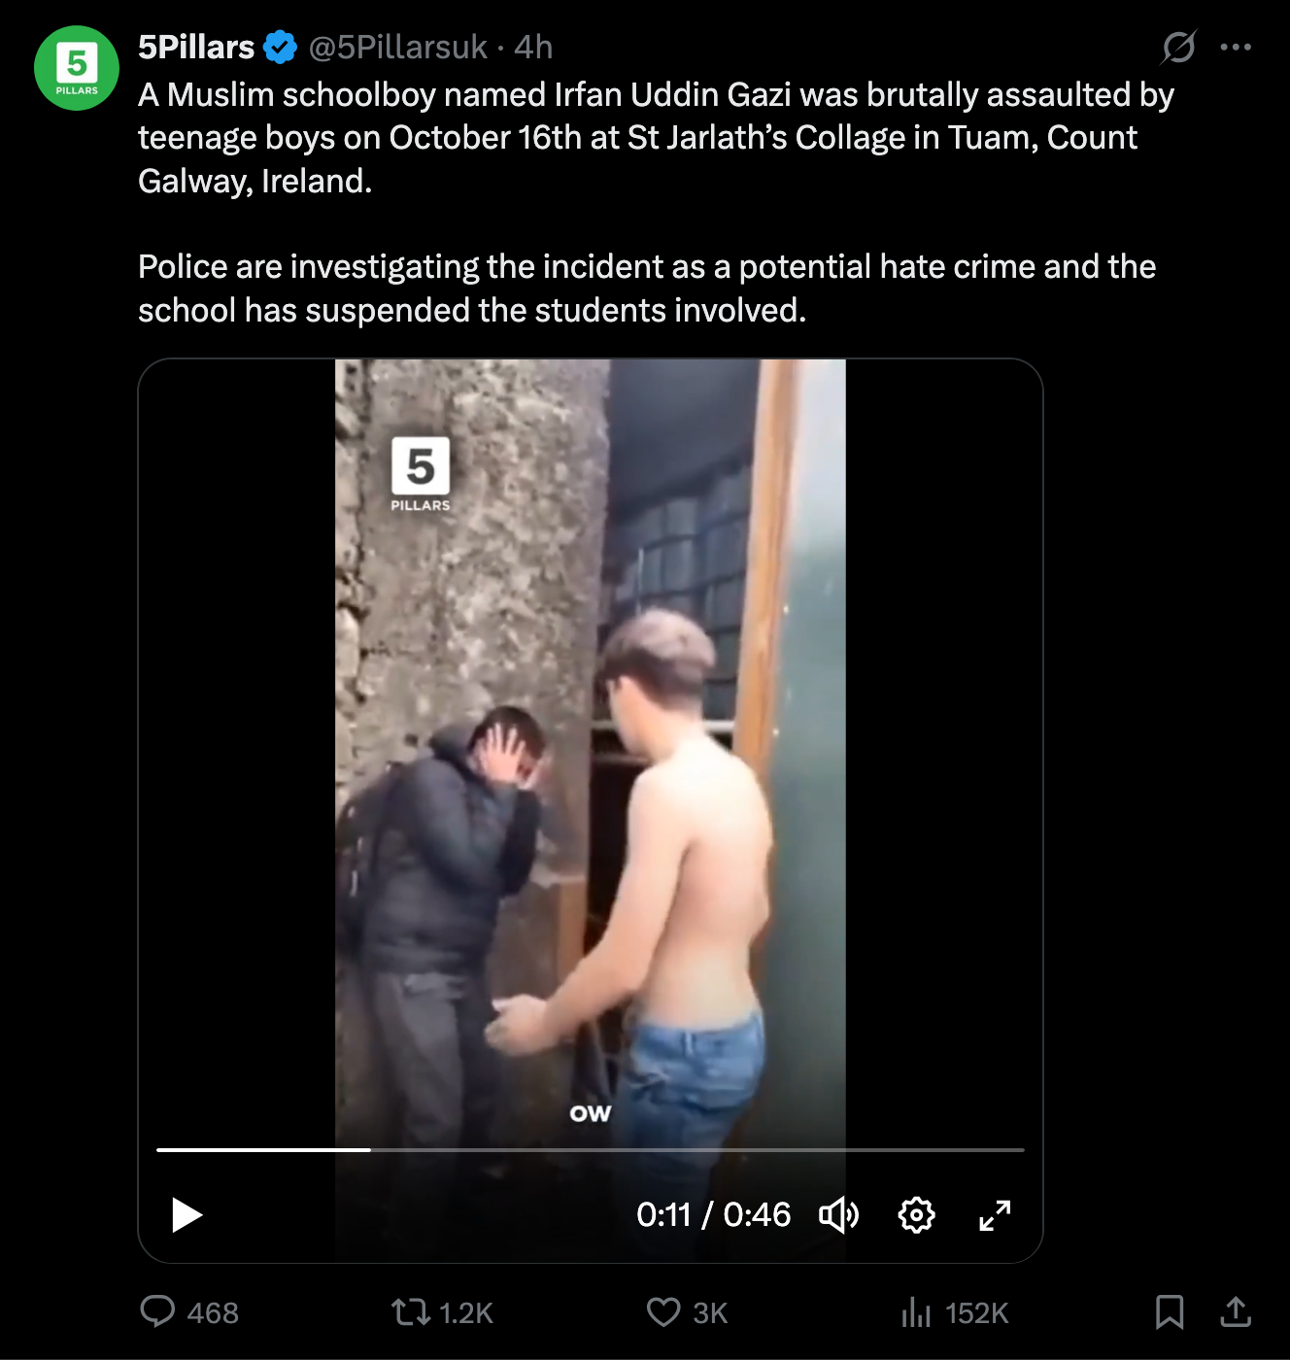The image size is (1290, 1360).
Task: View post analytics bar chart icon
Action: pos(916,1312)
